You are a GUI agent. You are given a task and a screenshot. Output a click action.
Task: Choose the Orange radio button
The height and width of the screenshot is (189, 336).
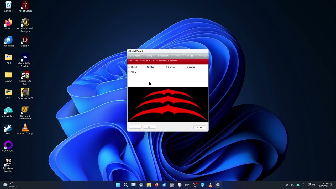coord(190,67)
